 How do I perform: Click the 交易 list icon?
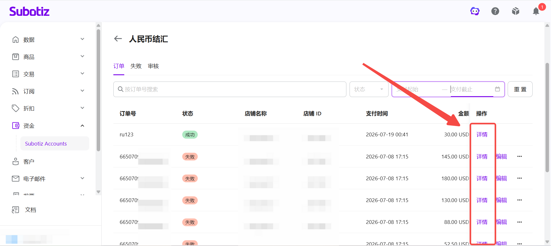[x=15, y=74]
